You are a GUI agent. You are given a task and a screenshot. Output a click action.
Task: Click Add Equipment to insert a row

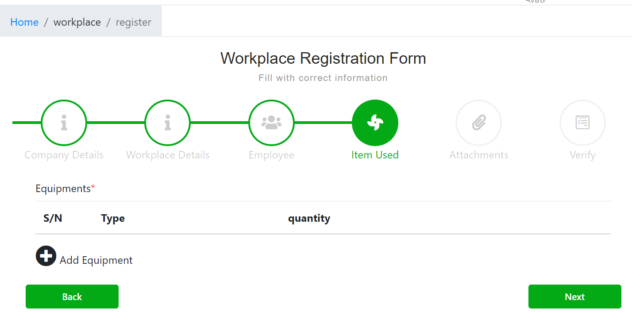point(96,260)
